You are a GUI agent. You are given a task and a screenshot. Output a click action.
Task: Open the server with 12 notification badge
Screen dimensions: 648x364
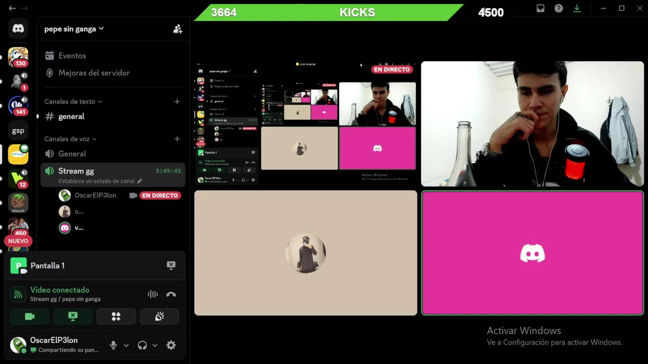pos(18,178)
